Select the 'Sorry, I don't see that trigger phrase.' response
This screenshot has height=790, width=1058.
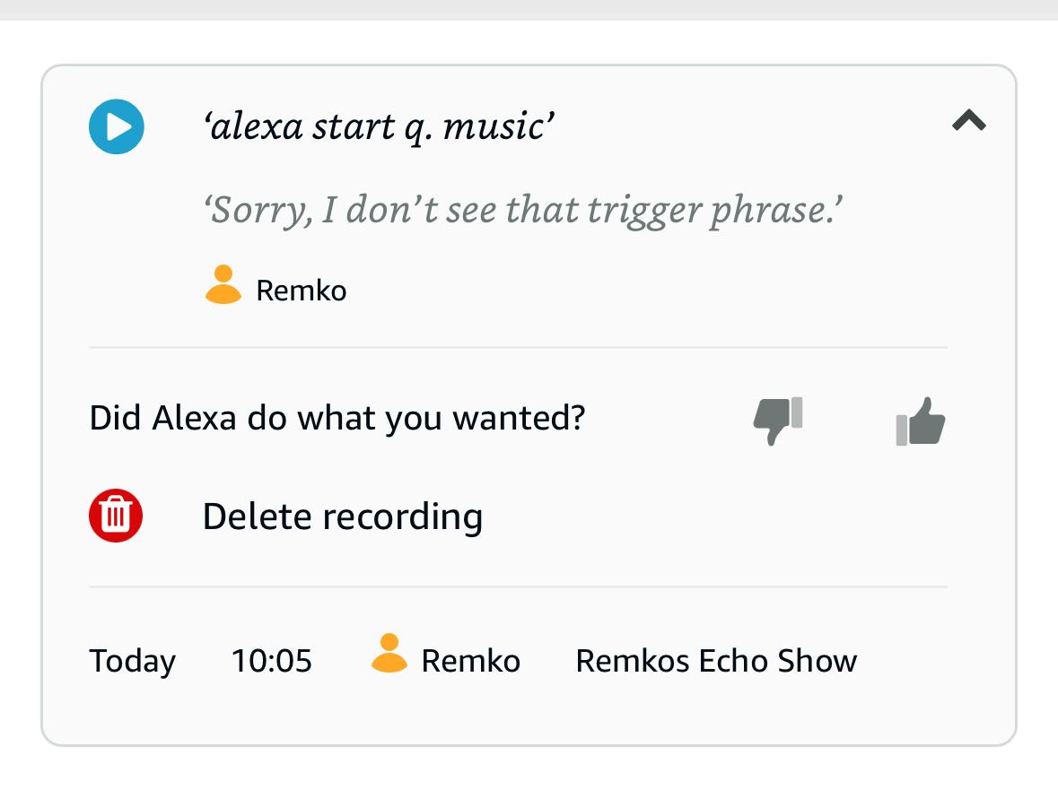(x=525, y=210)
